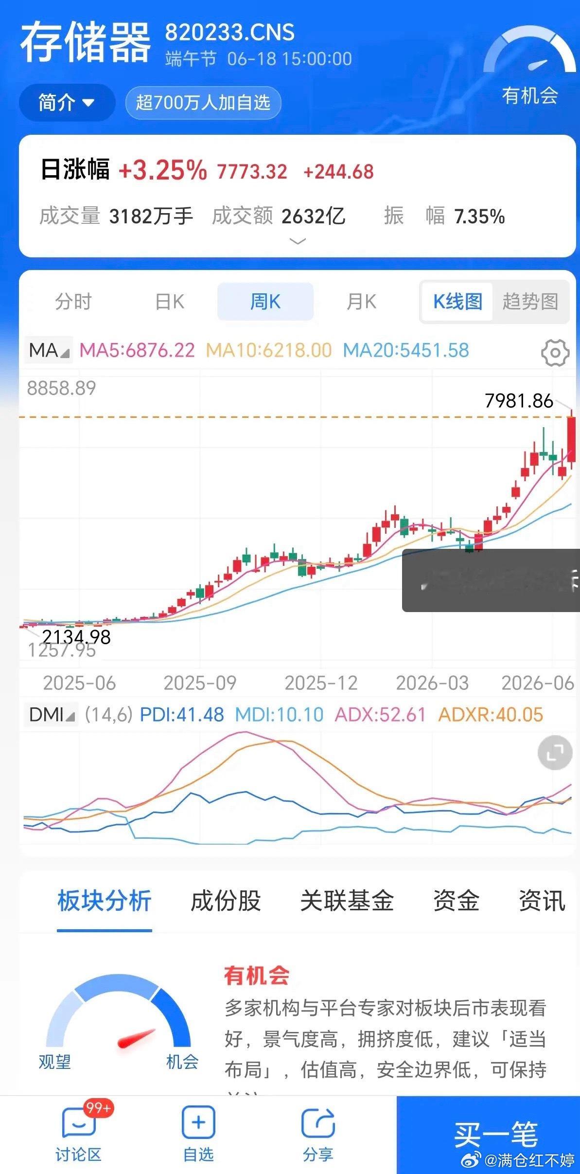This screenshot has height=1174, width=580.
Task: Open the 简介 dropdown
Action: coord(67,103)
